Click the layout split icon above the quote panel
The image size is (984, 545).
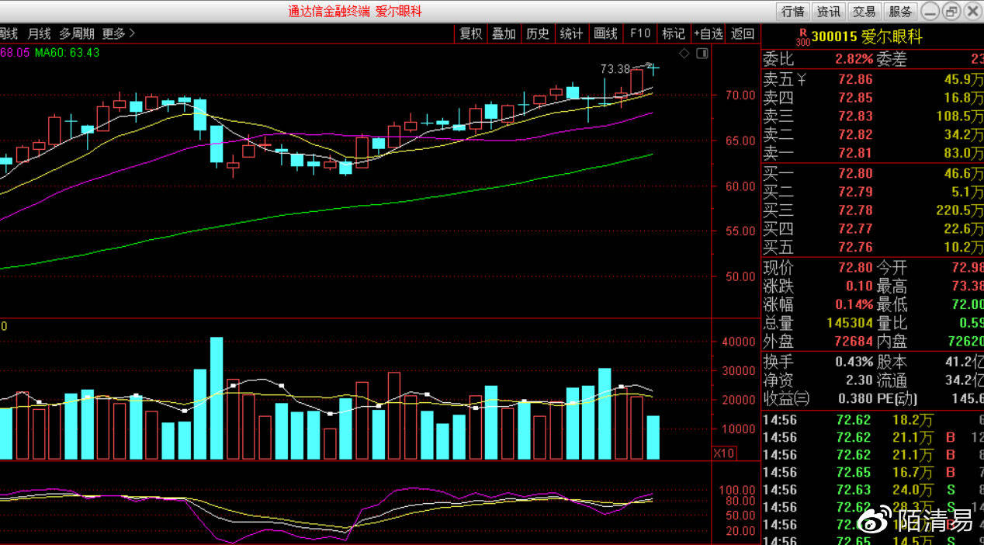pyautogui.click(x=703, y=52)
